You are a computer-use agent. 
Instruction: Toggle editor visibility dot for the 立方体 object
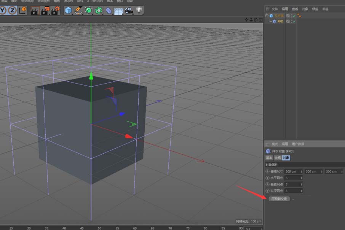291,15
